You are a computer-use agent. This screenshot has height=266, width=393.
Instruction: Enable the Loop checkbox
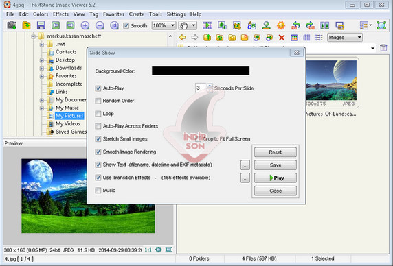tap(98, 114)
